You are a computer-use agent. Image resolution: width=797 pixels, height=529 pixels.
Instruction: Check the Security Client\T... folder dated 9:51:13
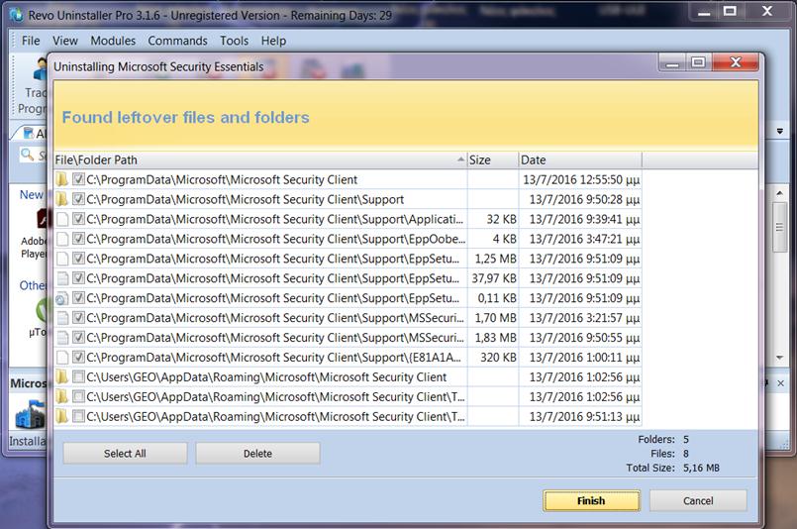[x=78, y=417]
